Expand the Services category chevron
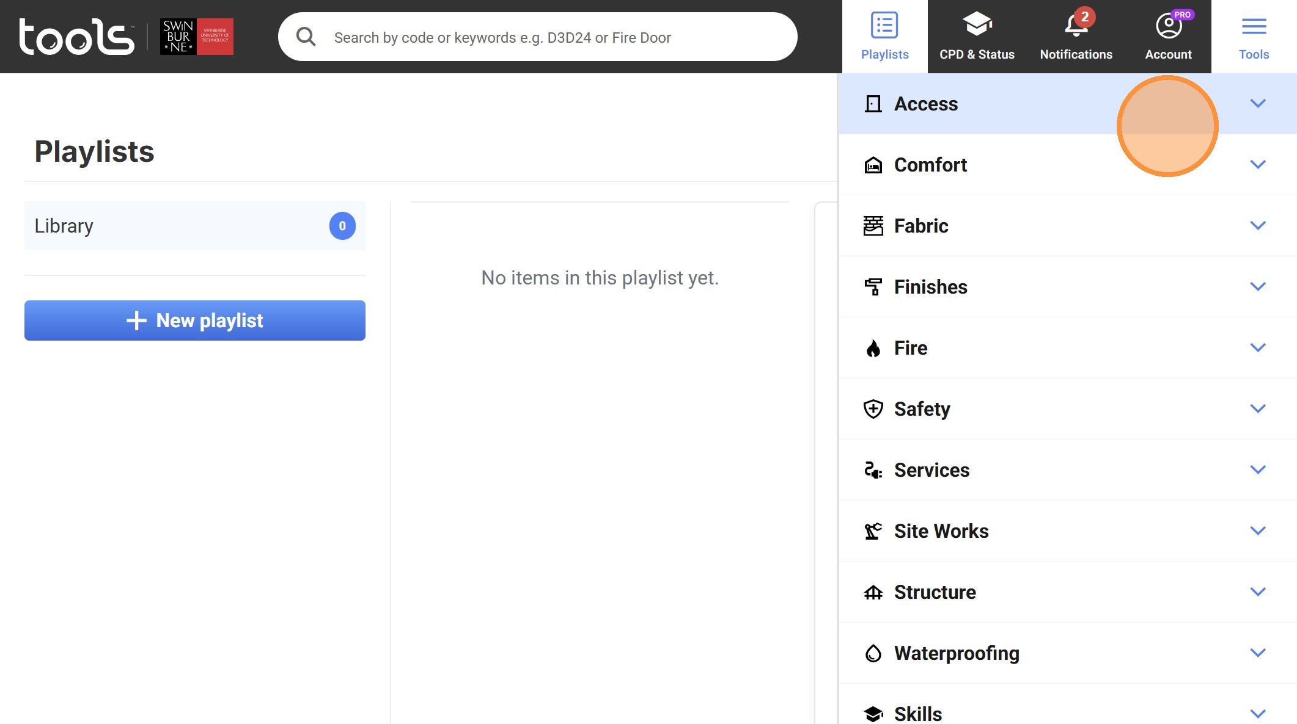 pyautogui.click(x=1257, y=470)
